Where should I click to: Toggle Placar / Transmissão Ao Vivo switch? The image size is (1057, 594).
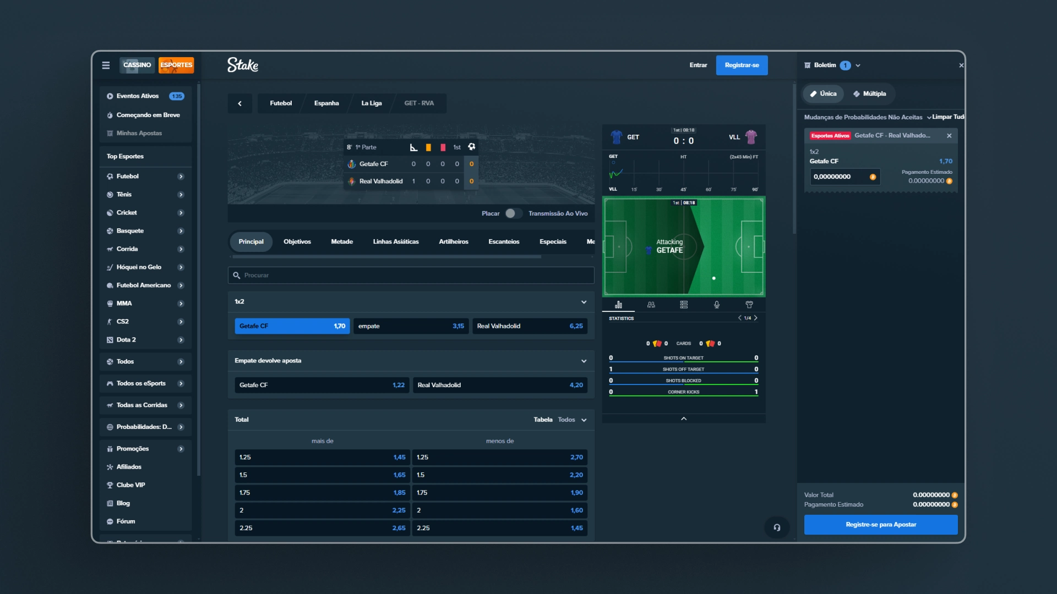point(513,213)
